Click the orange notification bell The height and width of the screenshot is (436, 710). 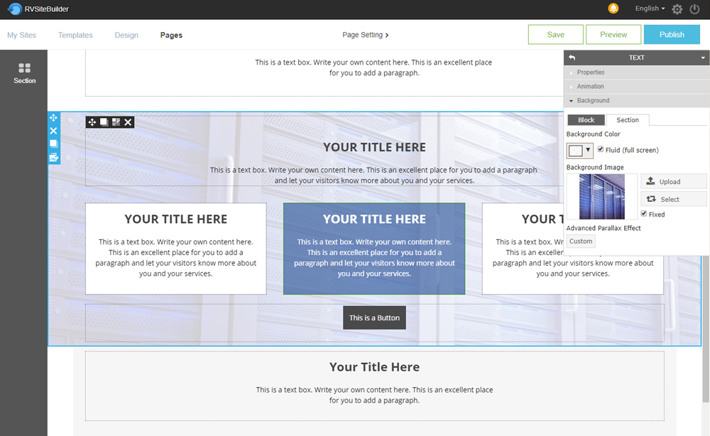[x=613, y=9]
